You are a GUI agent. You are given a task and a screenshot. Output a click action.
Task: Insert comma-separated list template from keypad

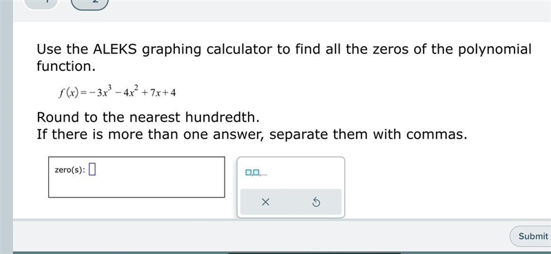(x=256, y=173)
